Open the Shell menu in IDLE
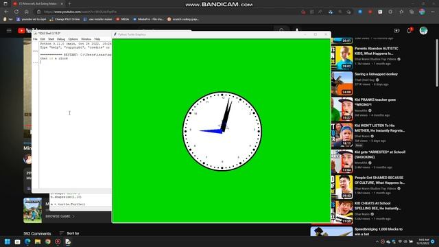Screen dimensions: 439x247 [x=51, y=39]
